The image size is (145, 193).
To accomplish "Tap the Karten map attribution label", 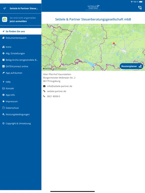I will pos(47,68).
